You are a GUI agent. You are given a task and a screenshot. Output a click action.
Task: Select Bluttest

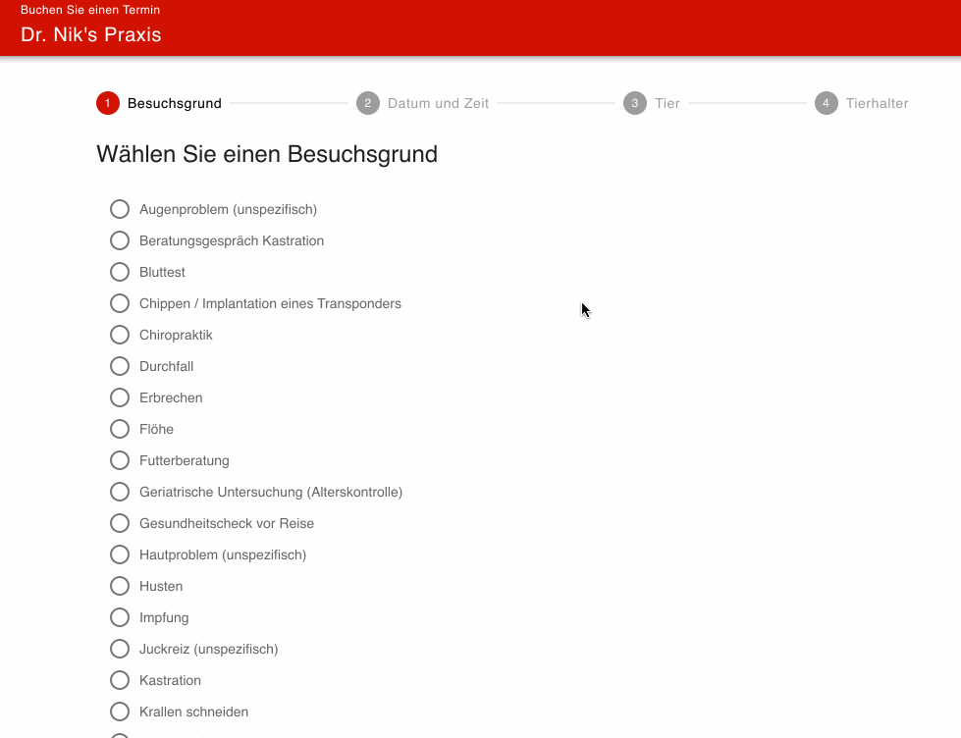(119, 272)
